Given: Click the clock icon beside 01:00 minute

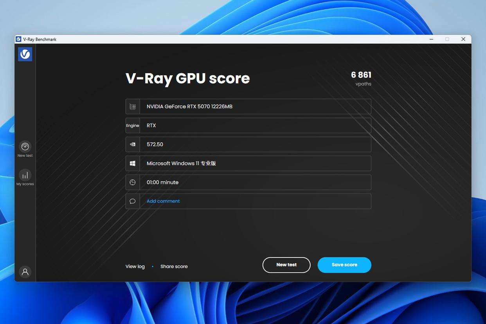Looking at the screenshot, I should 133,182.
